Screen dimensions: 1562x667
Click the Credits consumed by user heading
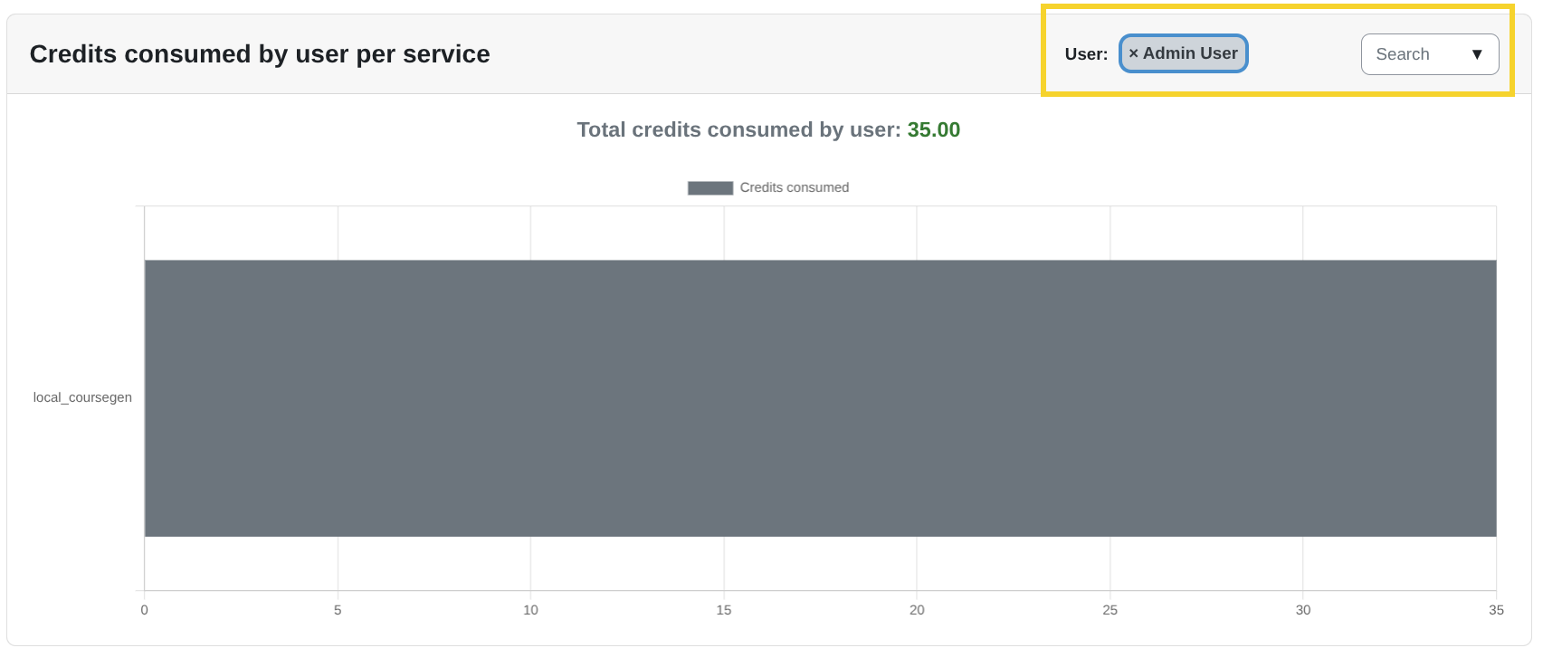[x=260, y=54]
